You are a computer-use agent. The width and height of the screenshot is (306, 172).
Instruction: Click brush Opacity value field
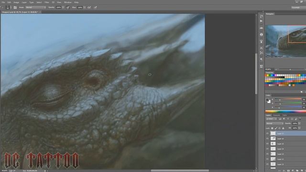point(58,8)
